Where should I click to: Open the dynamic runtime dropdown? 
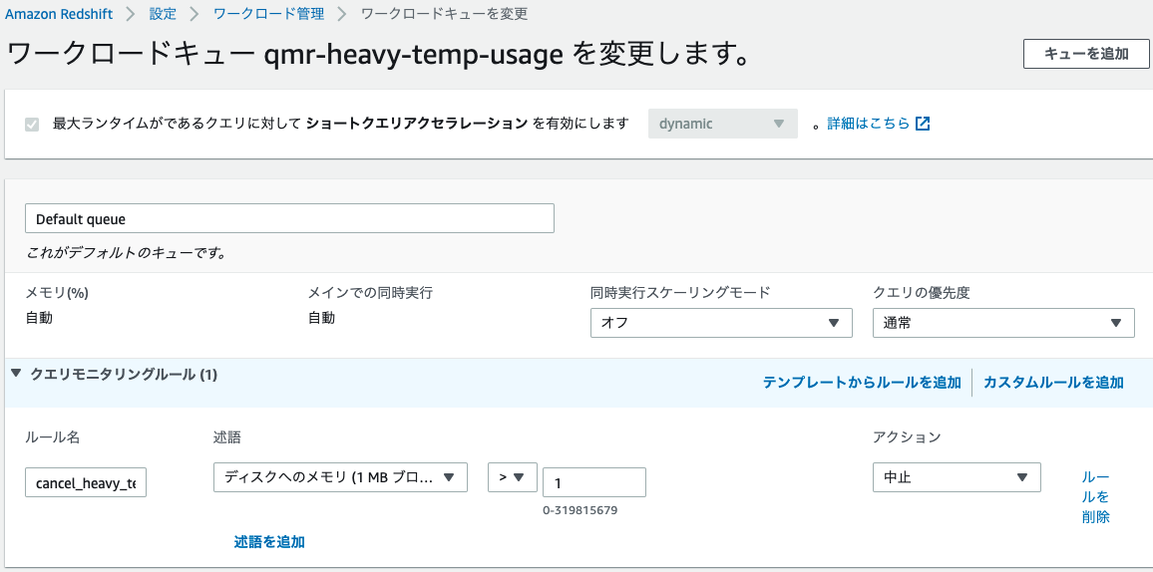[722, 125]
